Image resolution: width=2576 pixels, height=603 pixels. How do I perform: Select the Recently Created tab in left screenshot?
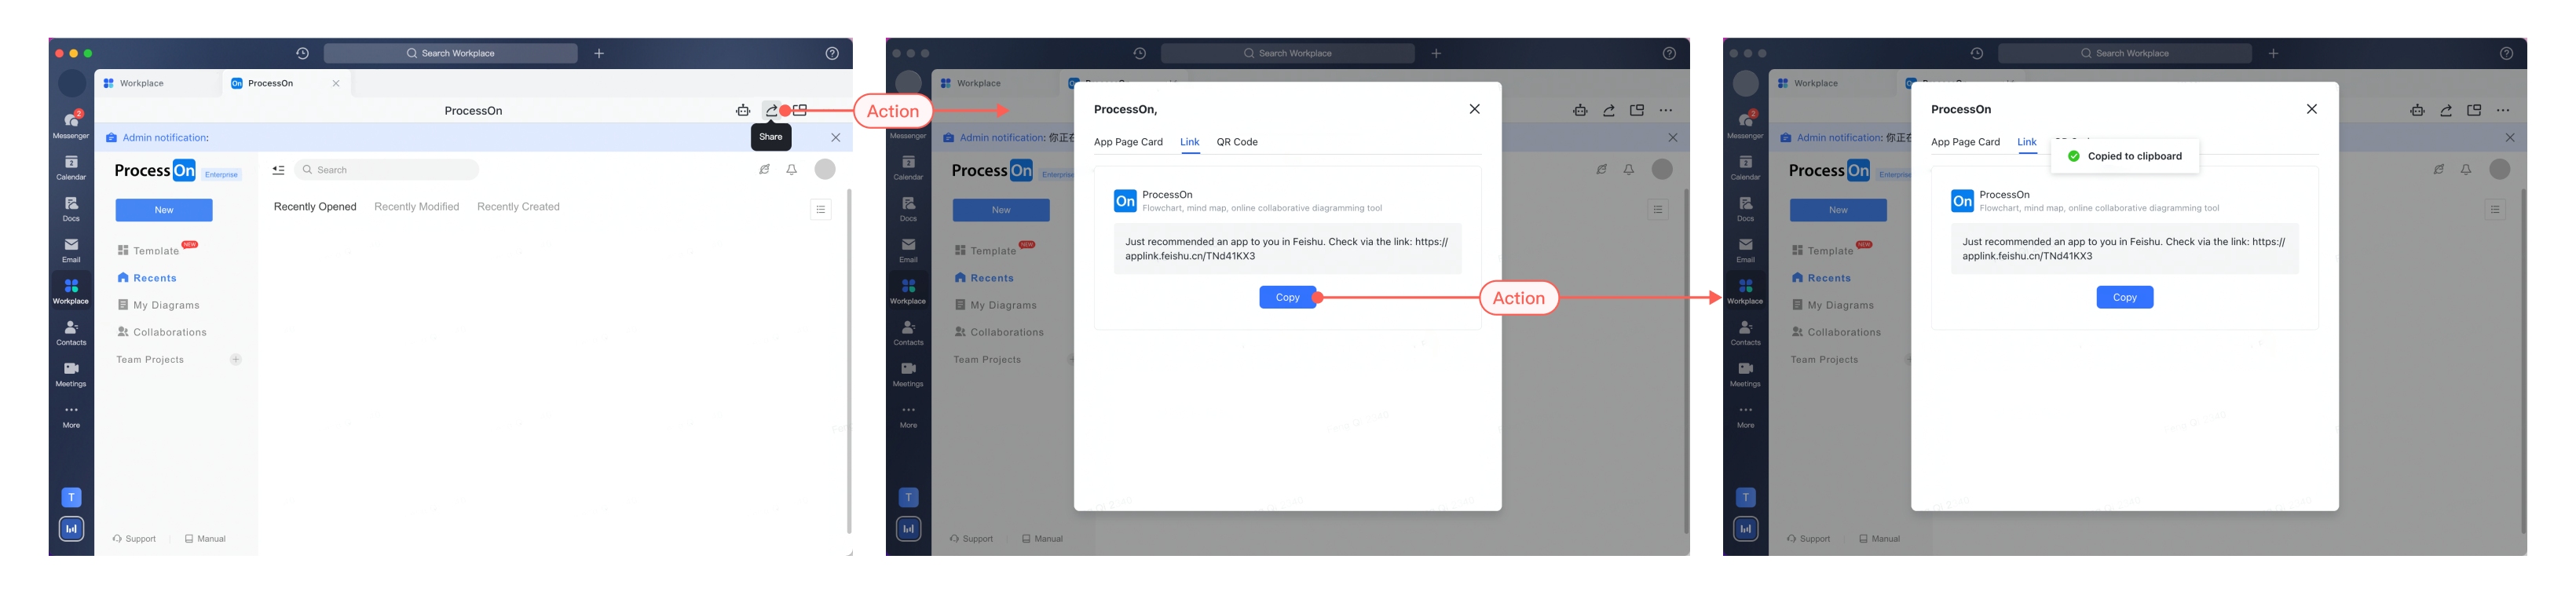pyautogui.click(x=518, y=207)
